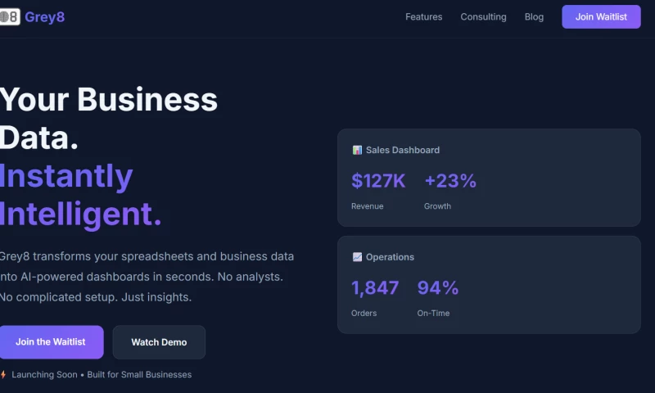Open the Consulting navigation link

point(483,16)
